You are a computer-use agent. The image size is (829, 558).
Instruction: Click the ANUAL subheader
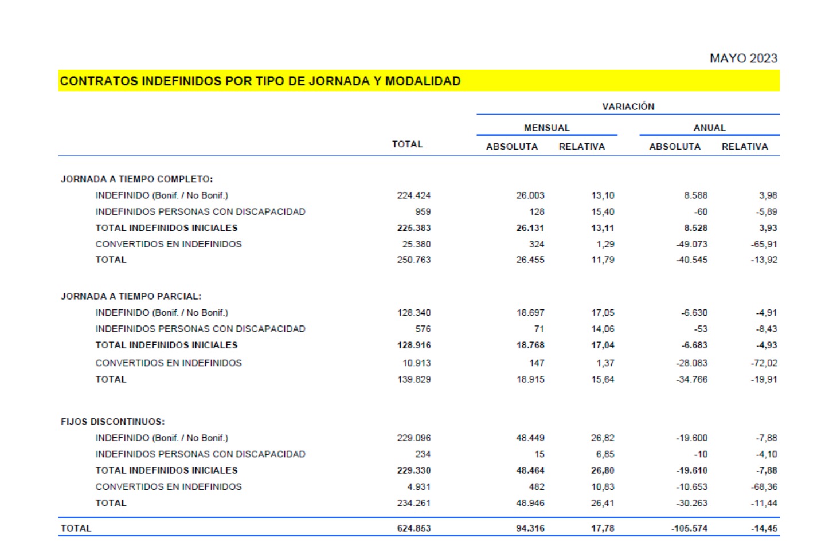[x=709, y=128]
